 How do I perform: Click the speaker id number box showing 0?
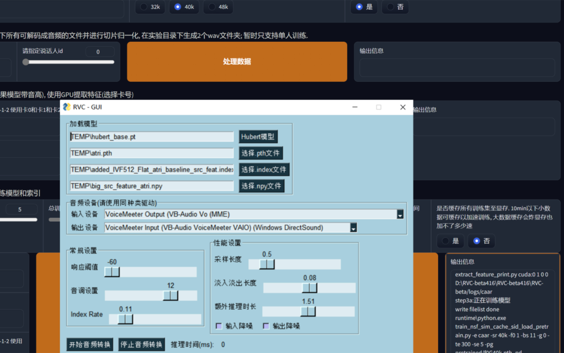pyautogui.click(x=100, y=52)
